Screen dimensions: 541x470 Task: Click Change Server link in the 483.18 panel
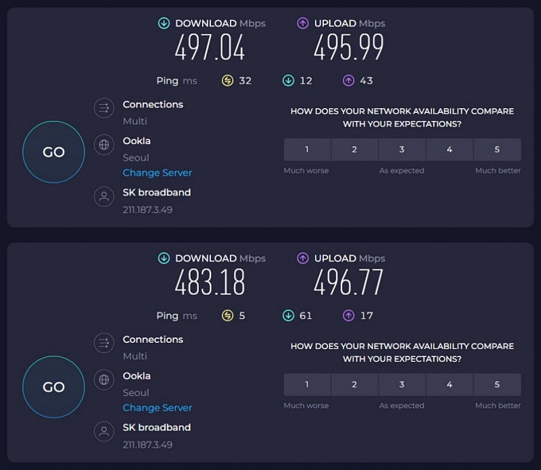click(157, 408)
